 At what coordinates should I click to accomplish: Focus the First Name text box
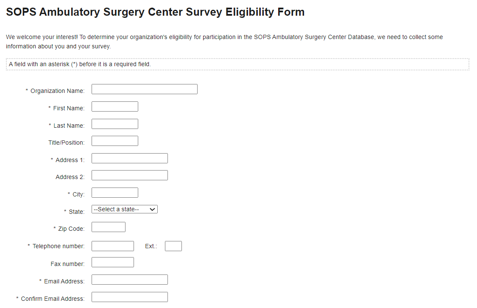(x=114, y=106)
